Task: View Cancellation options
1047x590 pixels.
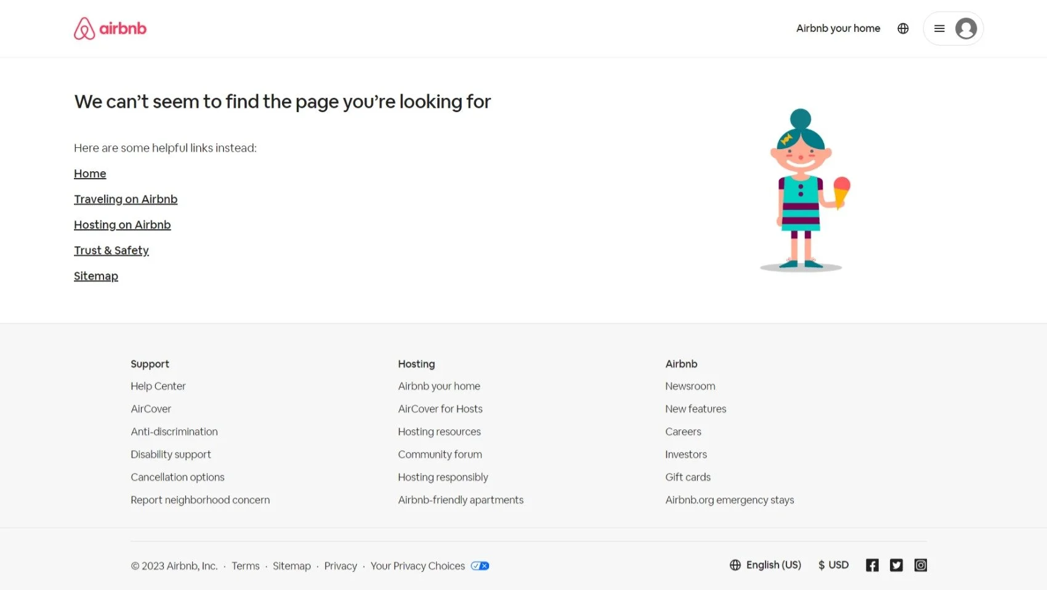Action: pyautogui.click(x=177, y=477)
